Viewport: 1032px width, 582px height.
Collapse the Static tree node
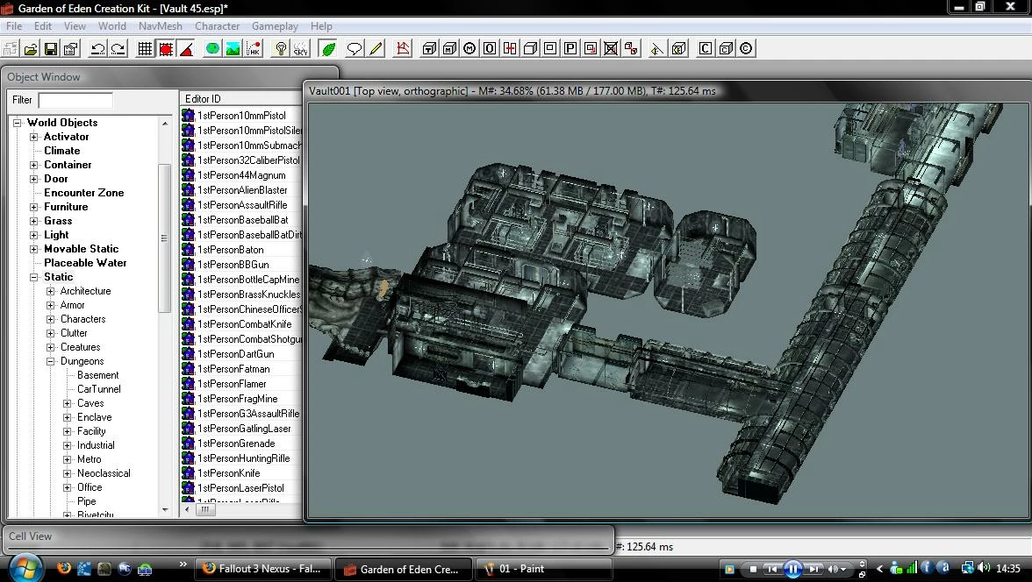click(x=33, y=277)
